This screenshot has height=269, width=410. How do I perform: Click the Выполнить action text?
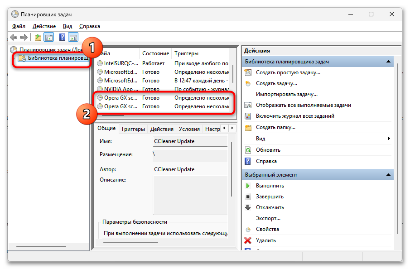click(x=270, y=186)
